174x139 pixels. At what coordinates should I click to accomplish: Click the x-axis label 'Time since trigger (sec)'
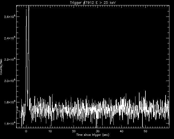coord(93,135)
